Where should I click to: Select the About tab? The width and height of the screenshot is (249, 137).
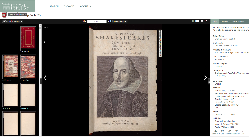click(215, 22)
